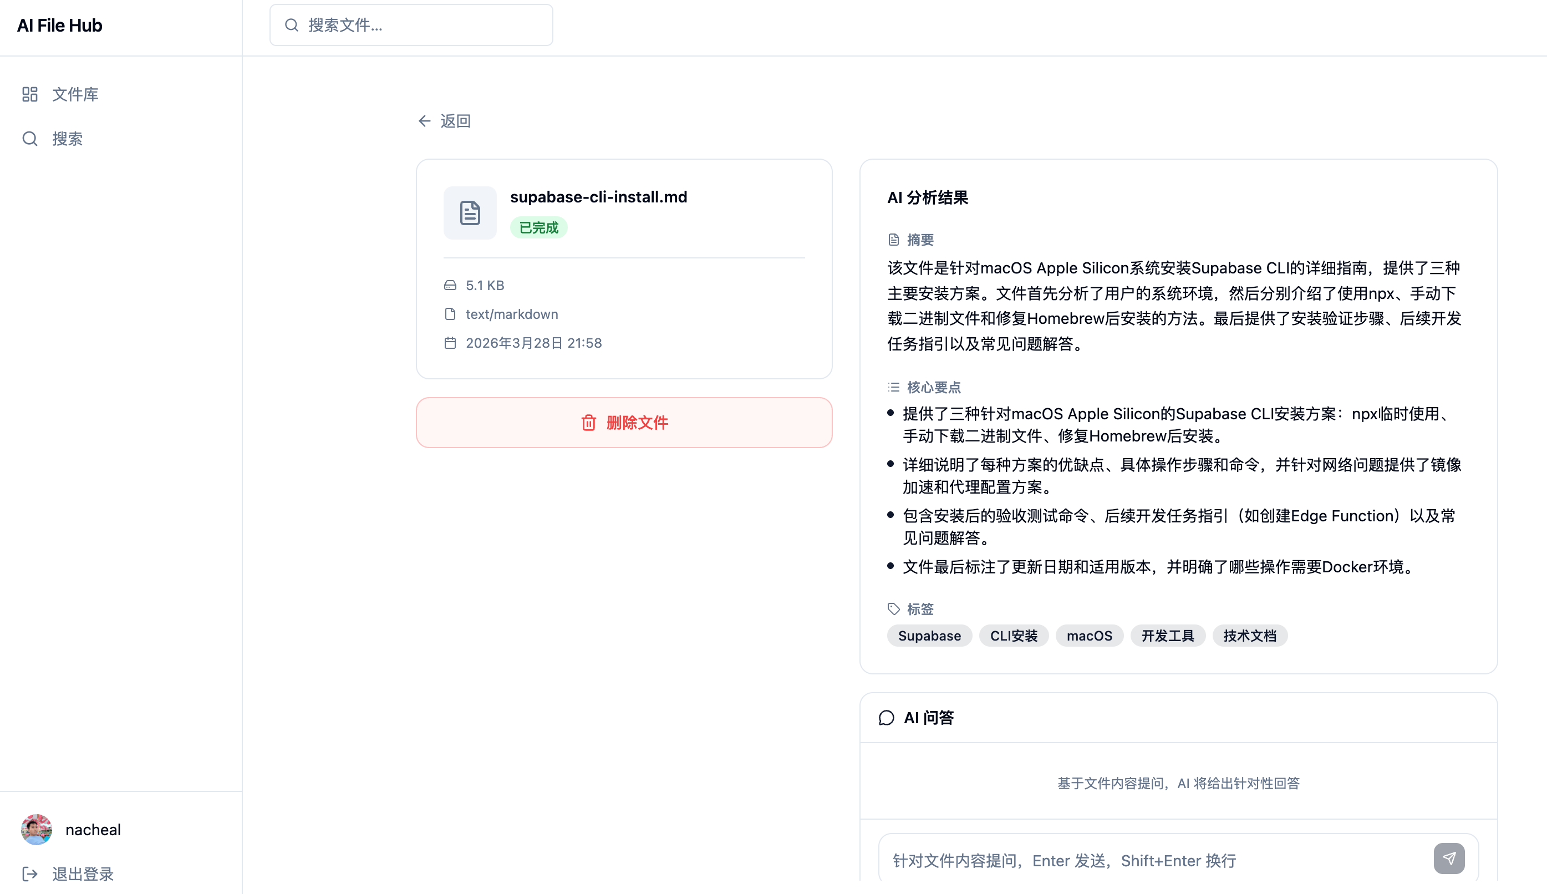
Task: Select the bullet about 镜像加速和代理配置方案
Action: pyautogui.click(x=1182, y=476)
